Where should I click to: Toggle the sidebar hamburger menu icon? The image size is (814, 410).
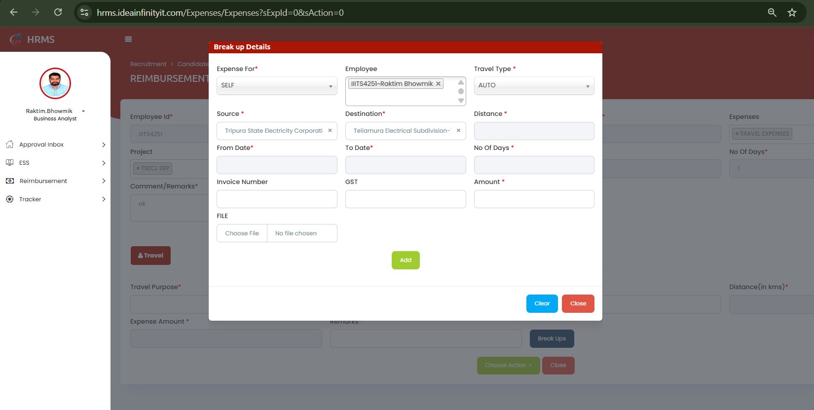click(128, 39)
